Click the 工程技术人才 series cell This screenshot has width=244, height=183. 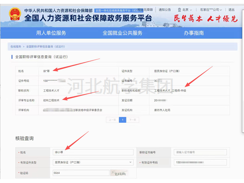coord(51,91)
